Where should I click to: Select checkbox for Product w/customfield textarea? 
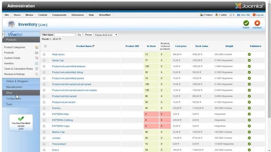click(44, 66)
